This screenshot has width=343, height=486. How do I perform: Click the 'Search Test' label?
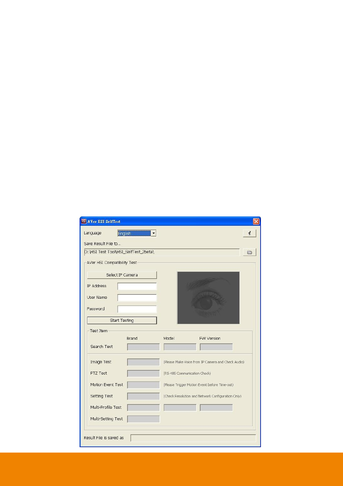(101, 347)
